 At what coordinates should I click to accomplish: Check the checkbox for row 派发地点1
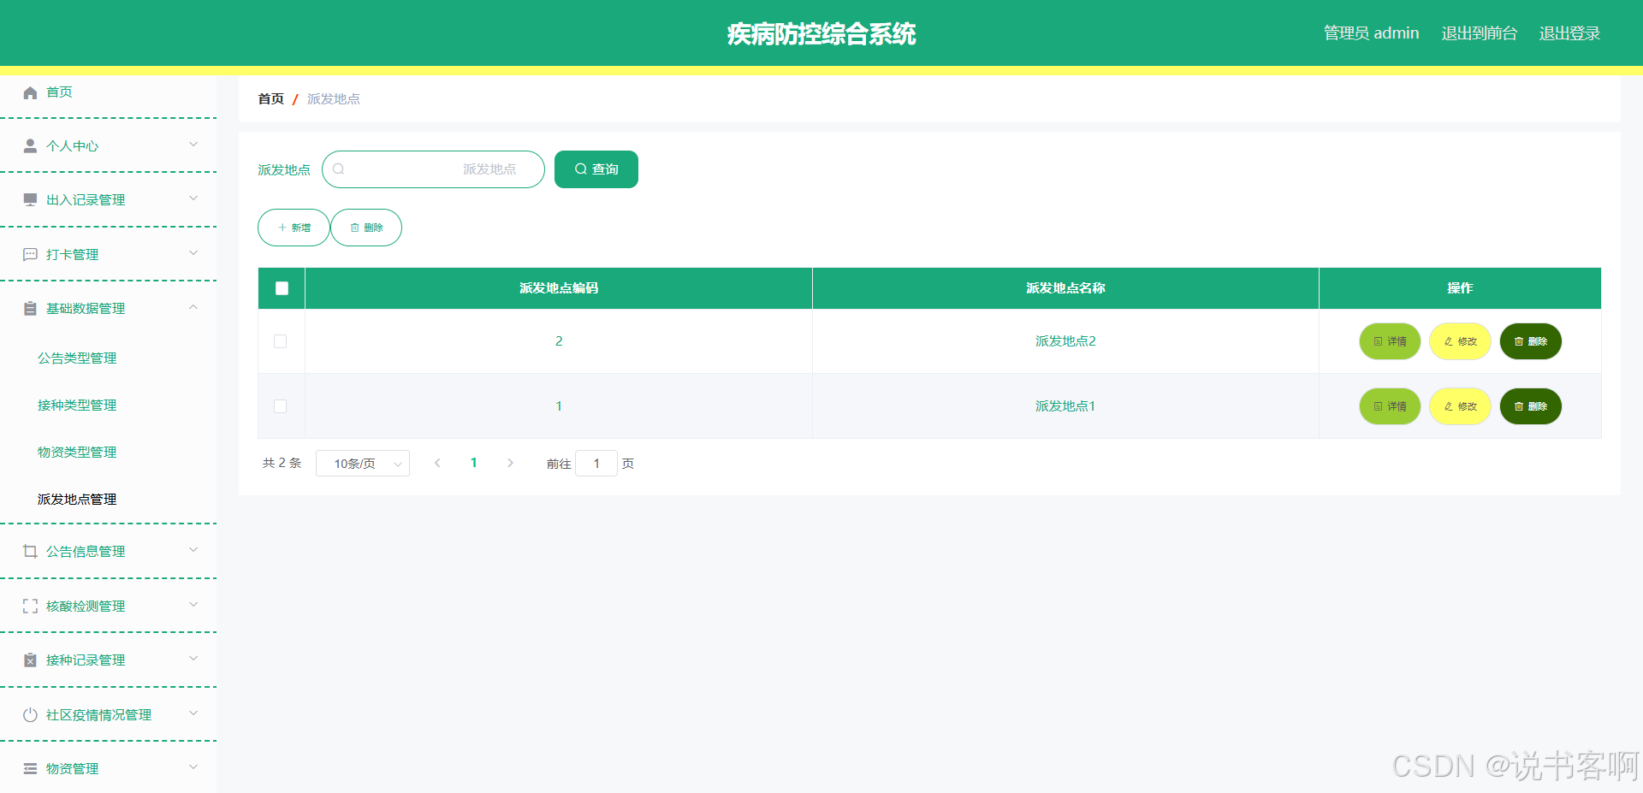pyautogui.click(x=280, y=406)
